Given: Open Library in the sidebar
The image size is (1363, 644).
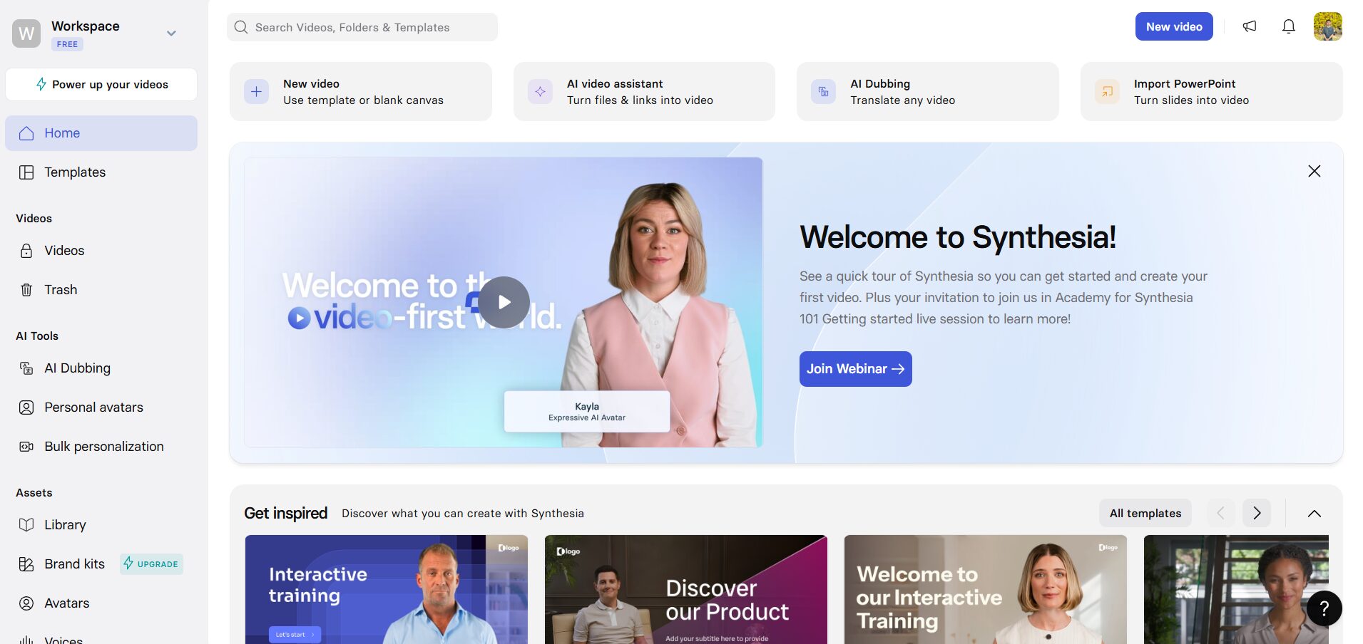Looking at the screenshot, I should (x=101, y=525).
